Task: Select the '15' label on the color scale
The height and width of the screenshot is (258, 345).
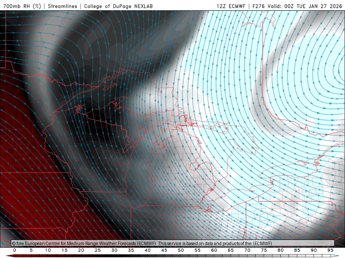Action: pos(64,250)
